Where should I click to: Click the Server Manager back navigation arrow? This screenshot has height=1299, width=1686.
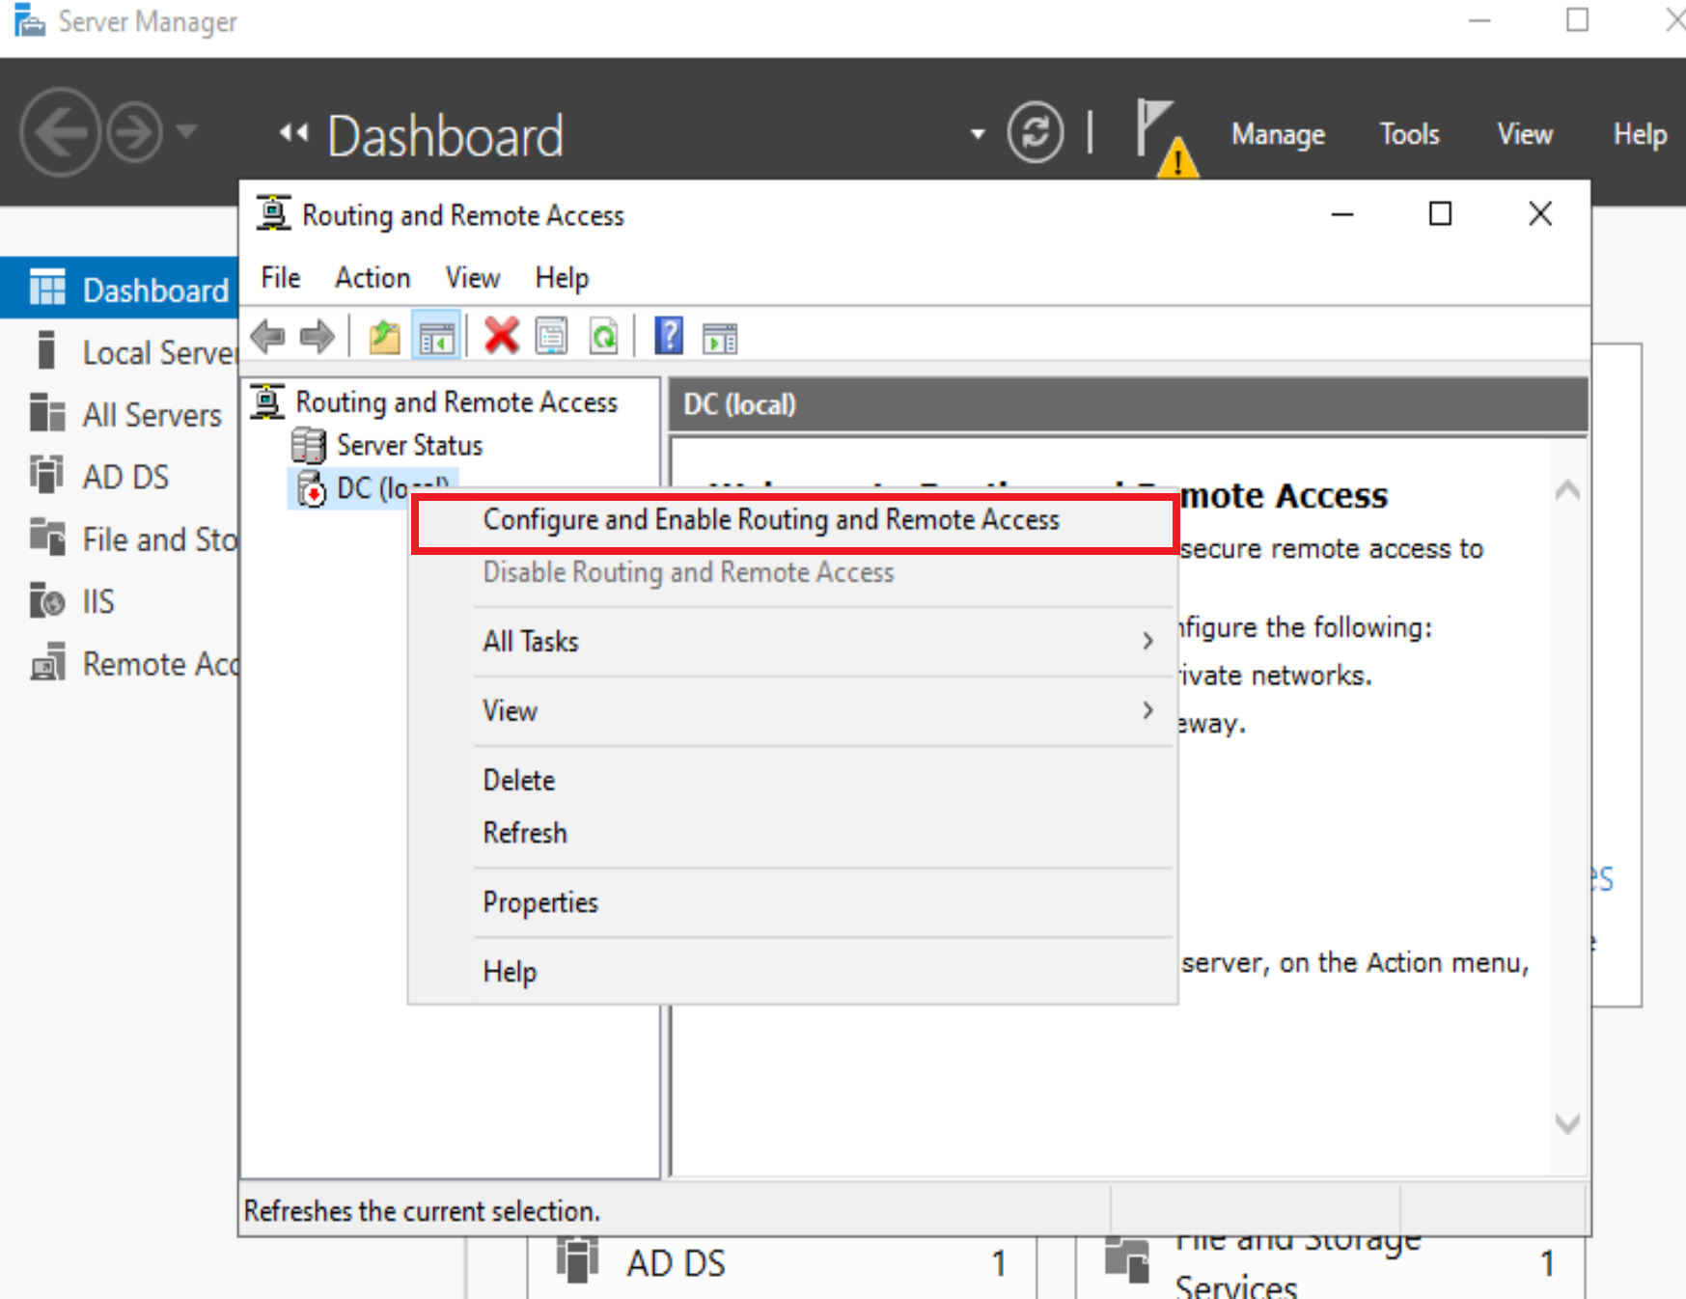[60, 132]
